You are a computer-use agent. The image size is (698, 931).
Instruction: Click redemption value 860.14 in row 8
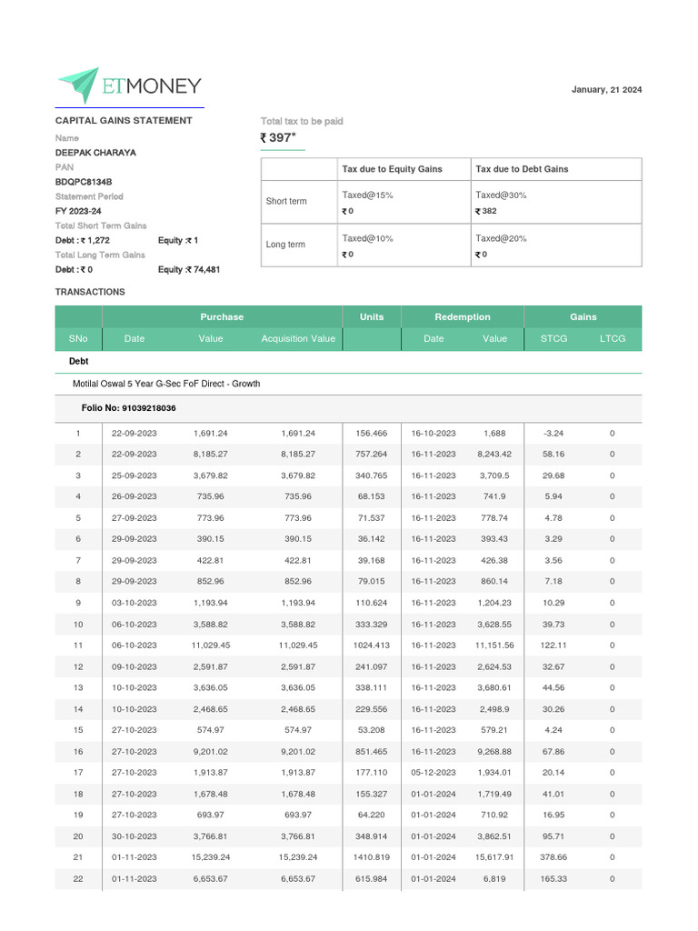tap(494, 581)
